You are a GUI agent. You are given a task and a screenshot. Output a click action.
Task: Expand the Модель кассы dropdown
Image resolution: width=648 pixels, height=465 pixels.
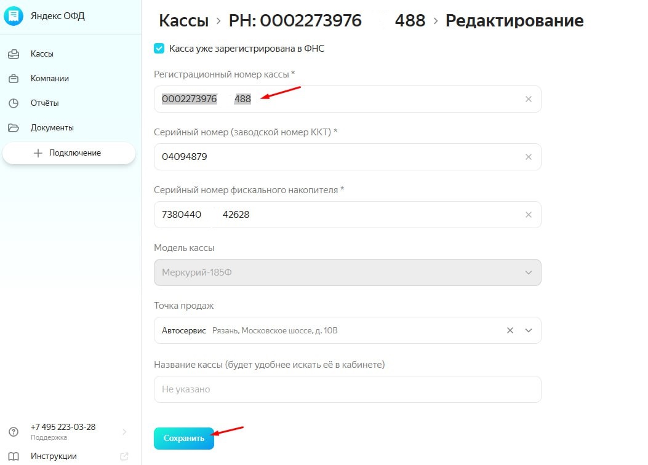pos(528,272)
